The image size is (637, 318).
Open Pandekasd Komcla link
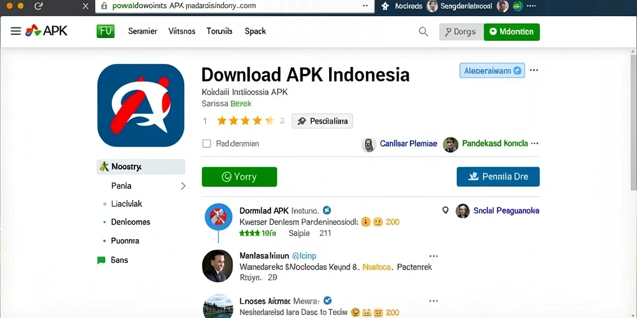tap(495, 143)
